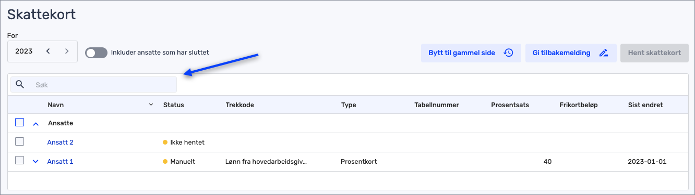Check the Ansatte group checkbox
The width and height of the screenshot is (695, 195).
20,123
